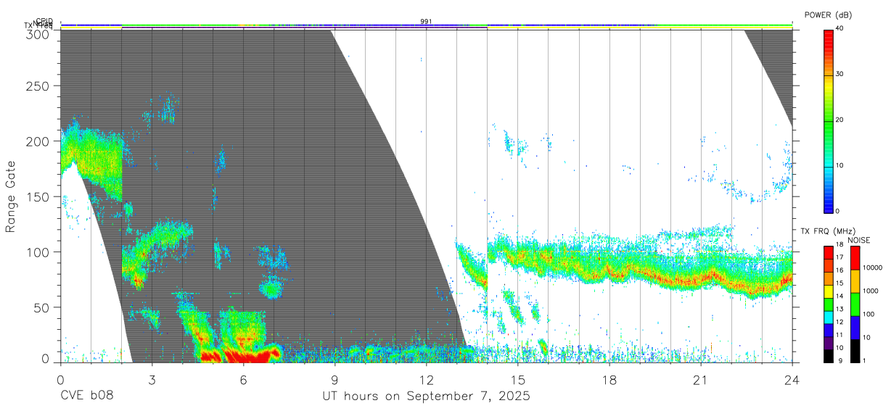Select the cyan 12–13 MHz frequency swatch
This screenshot has width=891, height=411.
[x=829, y=316]
